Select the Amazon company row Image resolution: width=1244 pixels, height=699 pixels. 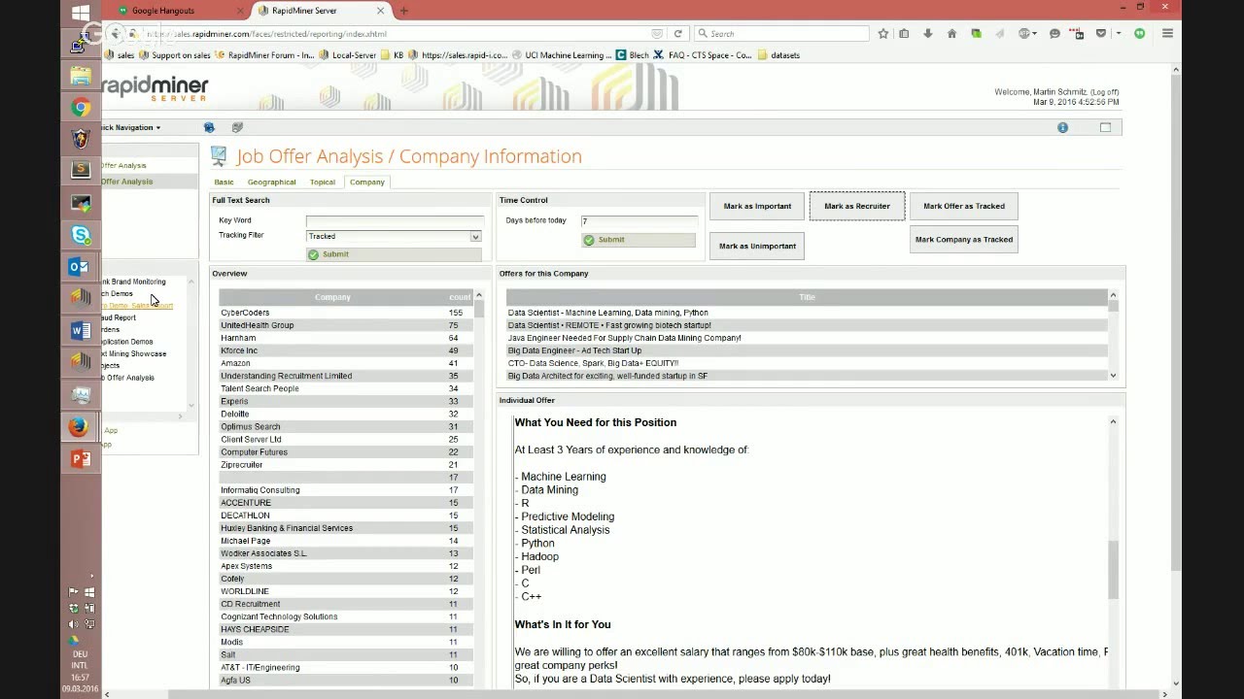[x=345, y=363]
